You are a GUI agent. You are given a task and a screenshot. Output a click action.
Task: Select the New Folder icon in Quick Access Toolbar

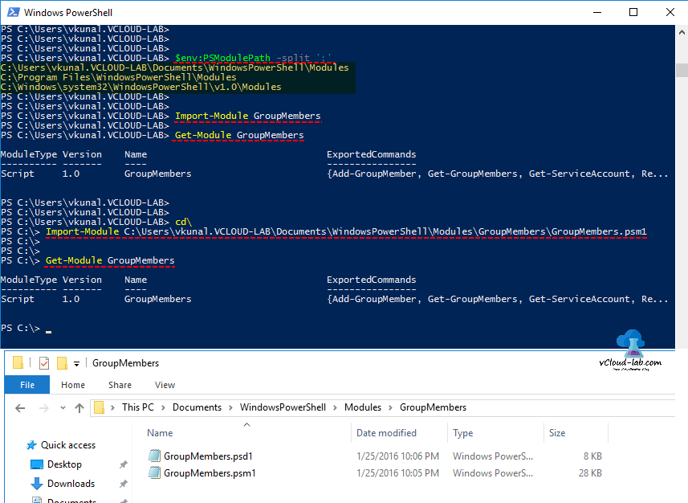click(61, 363)
